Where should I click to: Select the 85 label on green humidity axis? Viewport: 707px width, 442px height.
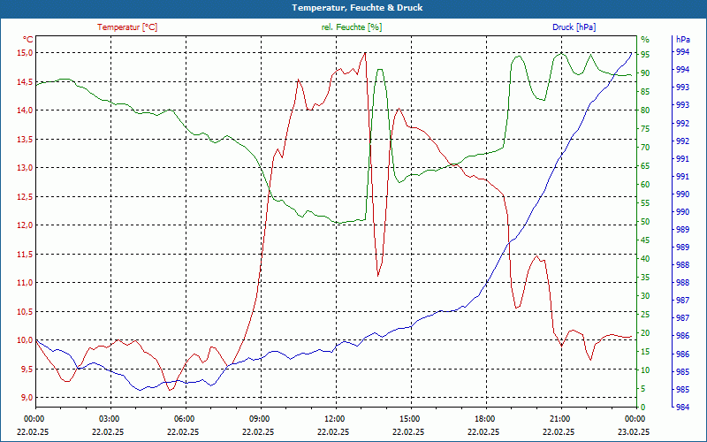645,92
